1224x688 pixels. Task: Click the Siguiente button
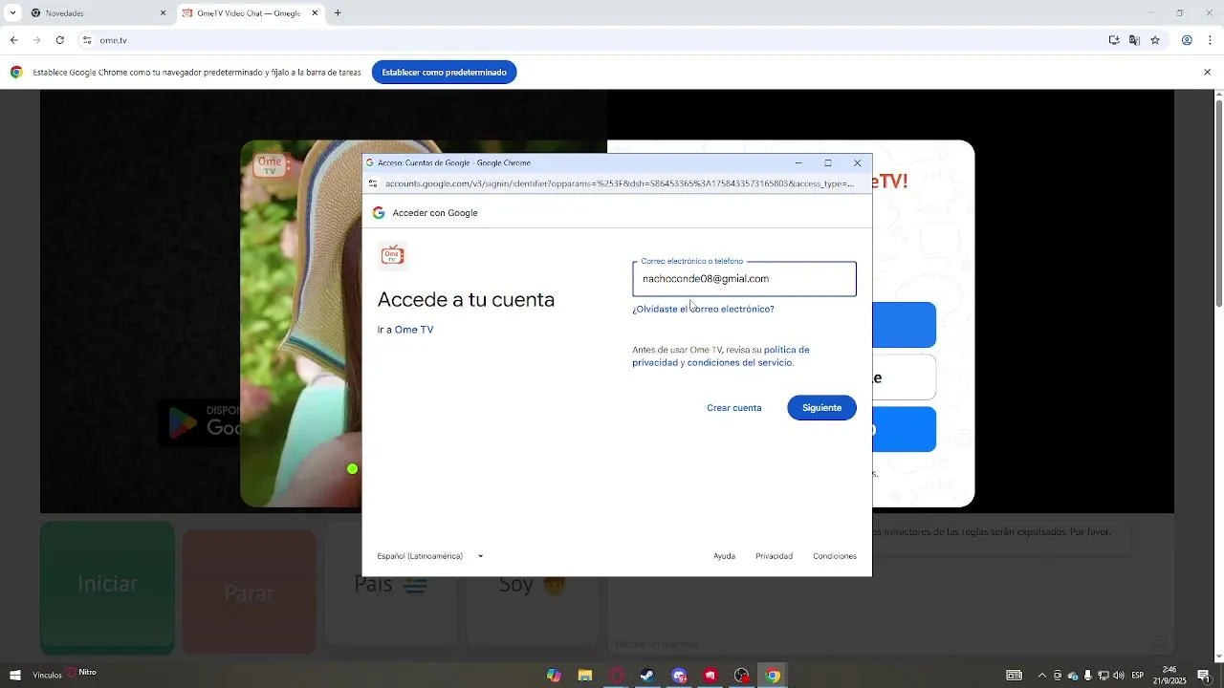[821, 408]
